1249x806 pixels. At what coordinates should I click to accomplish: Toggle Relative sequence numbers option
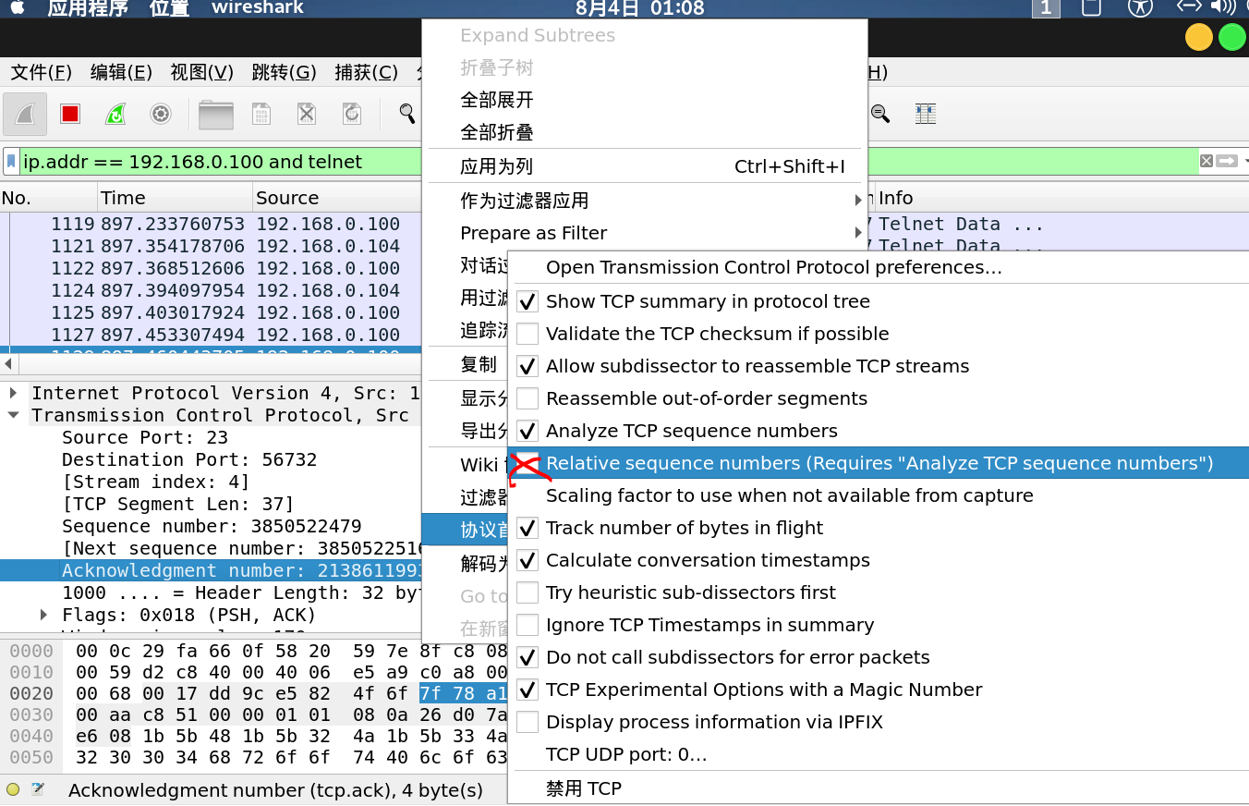tap(527, 463)
